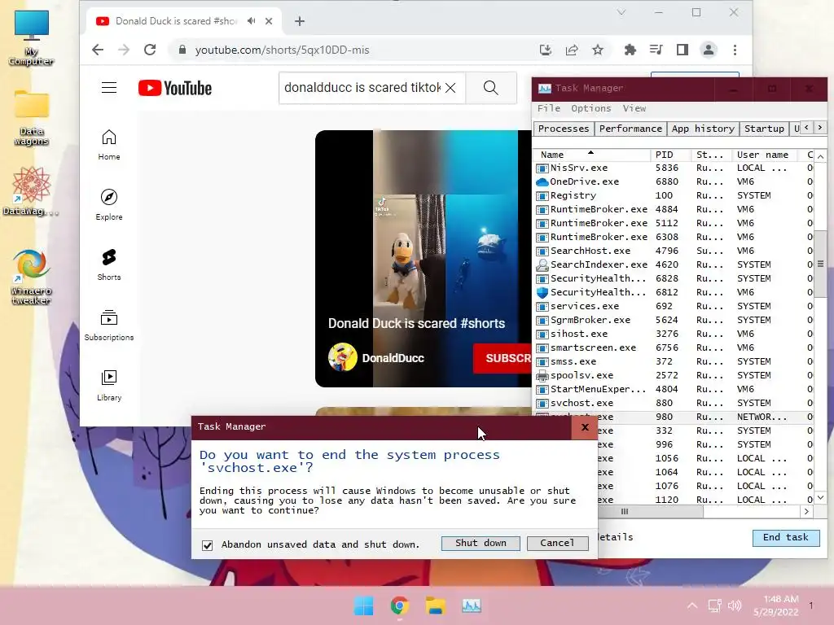This screenshot has height=625, width=834.
Task: Bookmark this page with star icon
Action: click(598, 50)
